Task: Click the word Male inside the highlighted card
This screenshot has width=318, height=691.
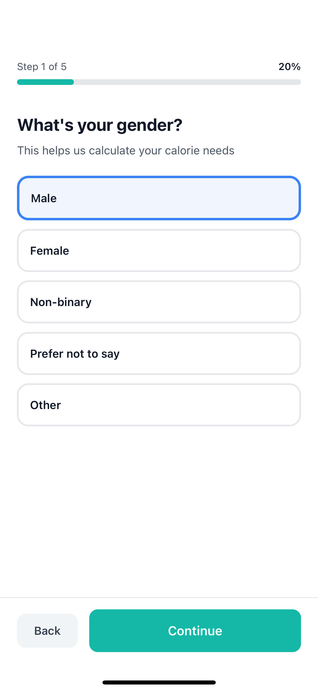Action: click(x=44, y=198)
